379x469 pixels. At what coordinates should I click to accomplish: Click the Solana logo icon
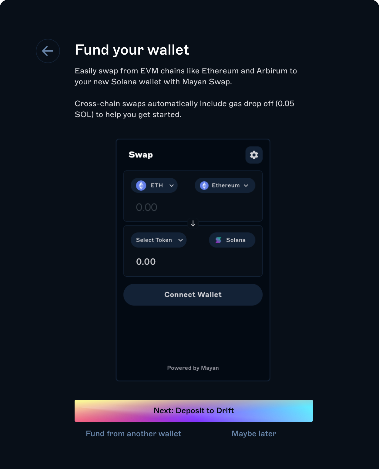click(x=218, y=240)
